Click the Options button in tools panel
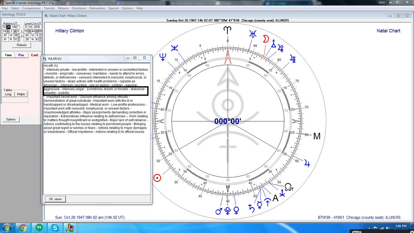Viewport: 414px width, 233px height. (11, 119)
